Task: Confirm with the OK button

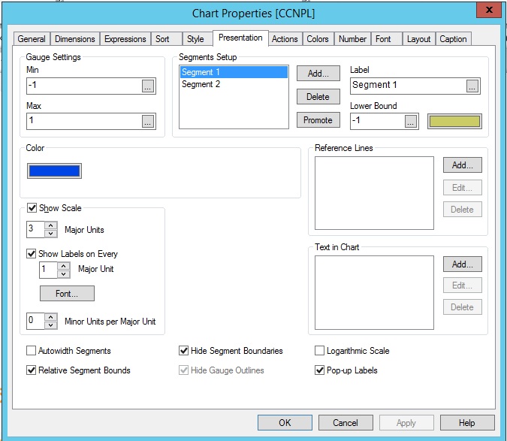Action: [x=285, y=423]
